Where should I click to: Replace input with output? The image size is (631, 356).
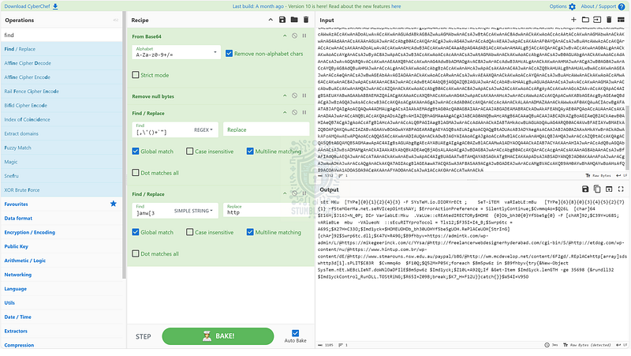[609, 189]
